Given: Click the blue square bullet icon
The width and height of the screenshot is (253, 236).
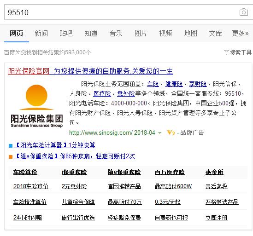Looking at the screenshot, I should [x=11, y=146].
